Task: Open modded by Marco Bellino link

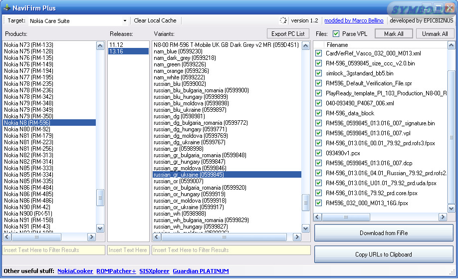Action: [354, 20]
